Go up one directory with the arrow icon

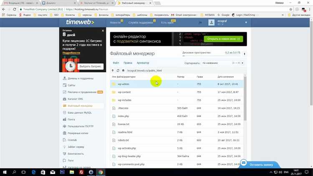(x=113, y=71)
